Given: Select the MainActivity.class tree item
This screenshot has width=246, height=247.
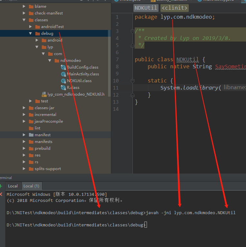Looking at the screenshot, I should 83,74.
